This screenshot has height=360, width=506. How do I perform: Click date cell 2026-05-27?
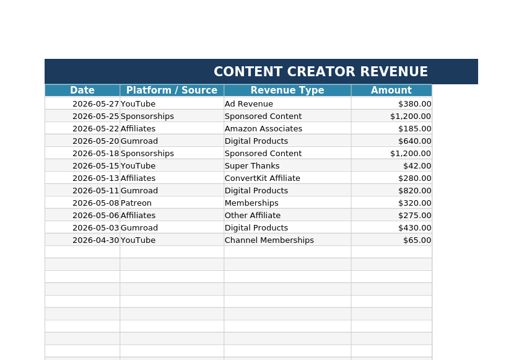(x=82, y=103)
